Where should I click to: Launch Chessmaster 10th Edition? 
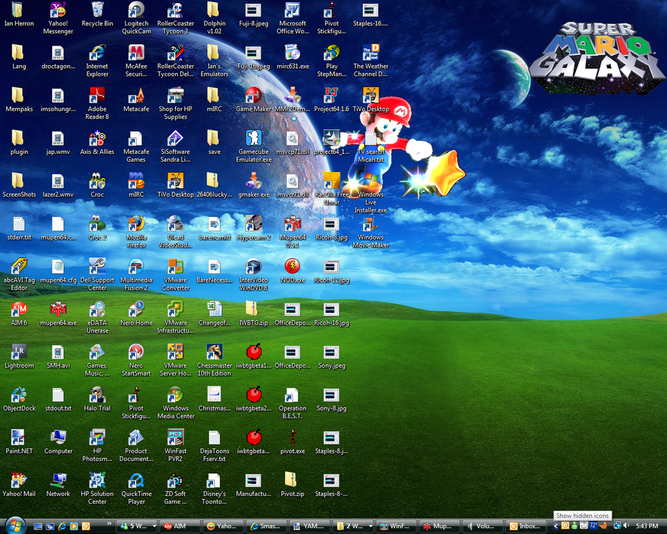click(x=214, y=361)
